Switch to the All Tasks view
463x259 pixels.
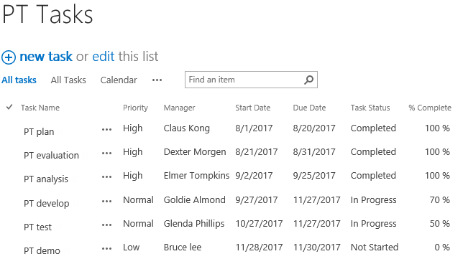point(68,80)
